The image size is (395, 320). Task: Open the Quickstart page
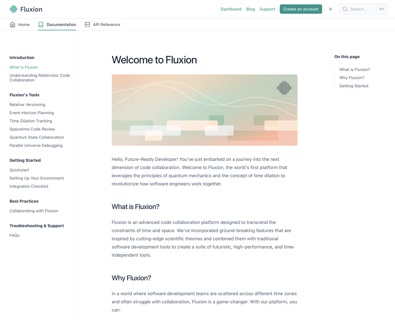(19, 170)
